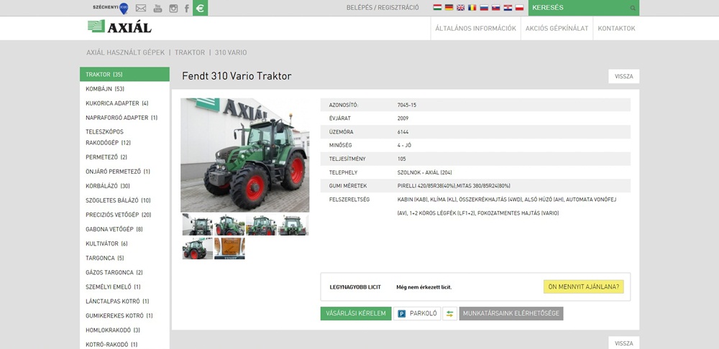Open third thumbnail in top row

pos(262,225)
